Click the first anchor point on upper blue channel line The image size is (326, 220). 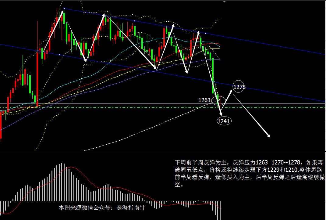[x=64, y=9]
